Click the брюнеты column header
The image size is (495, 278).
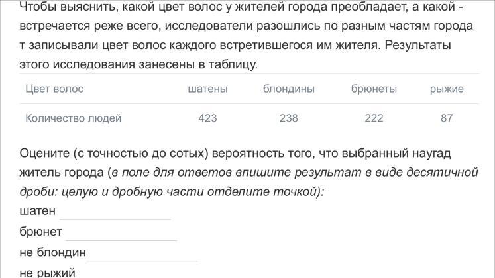click(x=374, y=89)
